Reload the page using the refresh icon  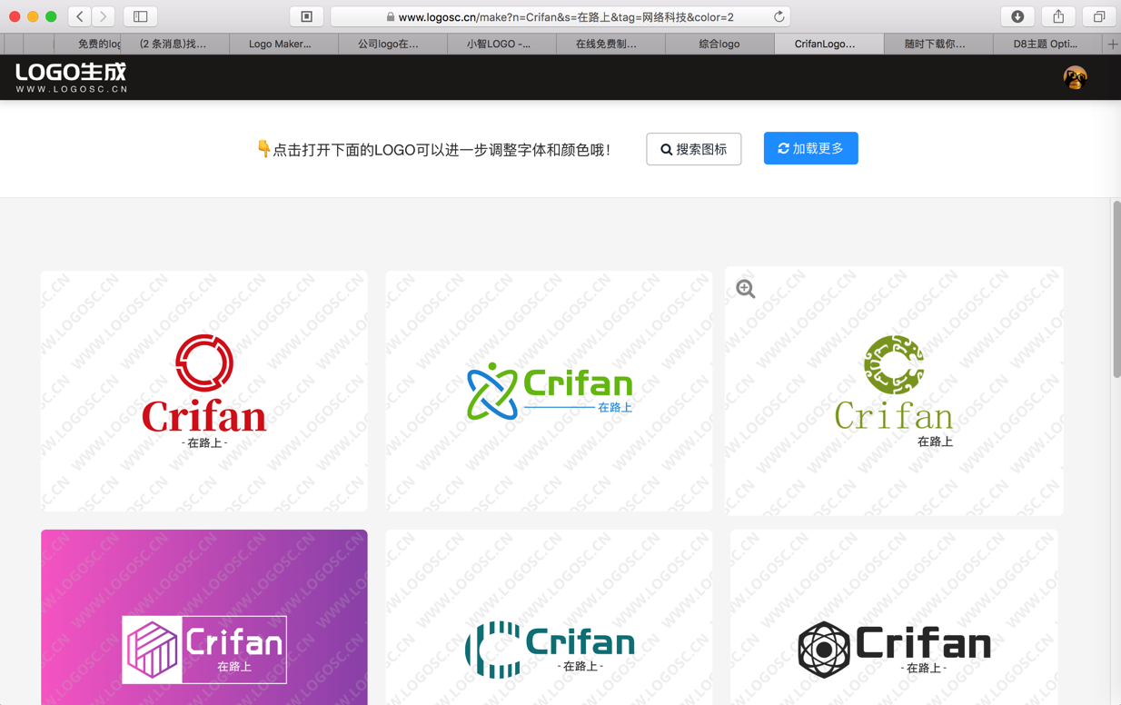click(x=779, y=16)
